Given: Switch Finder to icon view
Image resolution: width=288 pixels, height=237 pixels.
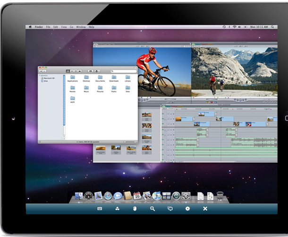Looking at the screenshot, I should tap(68, 71).
